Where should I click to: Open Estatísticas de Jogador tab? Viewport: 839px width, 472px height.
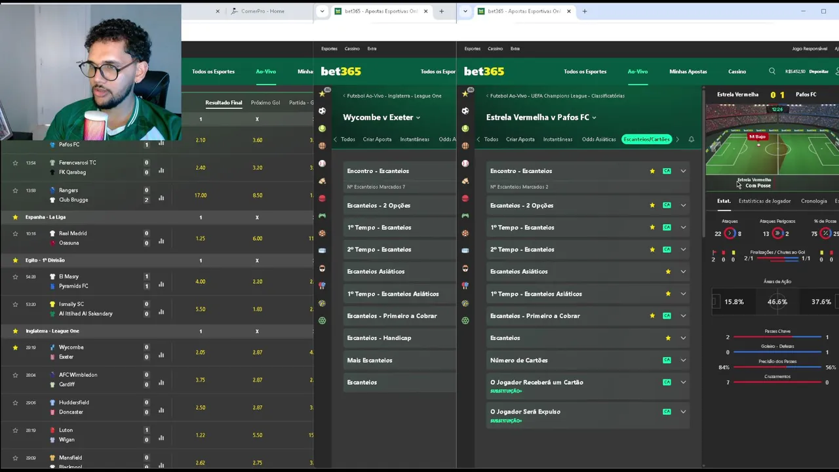pyautogui.click(x=764, y=201)
